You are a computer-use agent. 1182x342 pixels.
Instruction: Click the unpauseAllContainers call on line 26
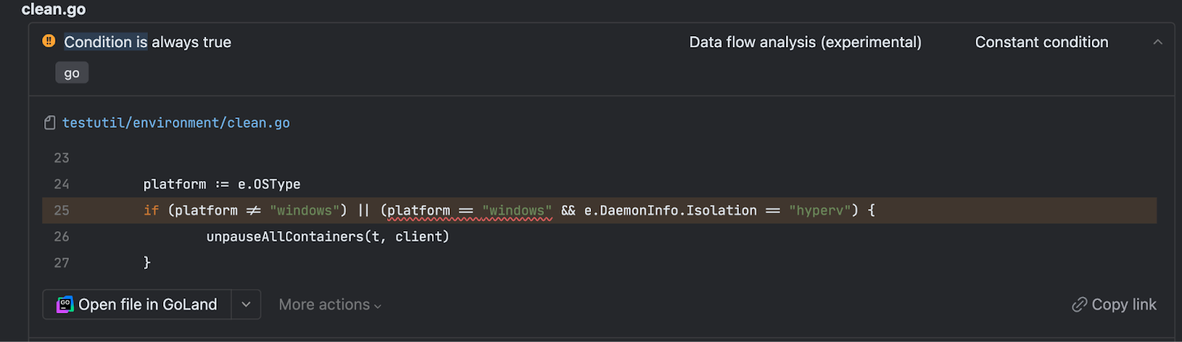[328, 236]
